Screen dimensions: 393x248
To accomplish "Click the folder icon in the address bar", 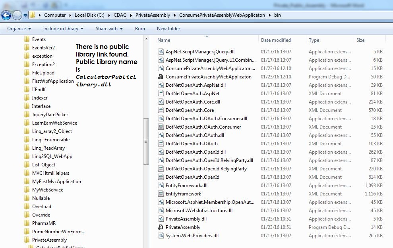I will point(32,15).
